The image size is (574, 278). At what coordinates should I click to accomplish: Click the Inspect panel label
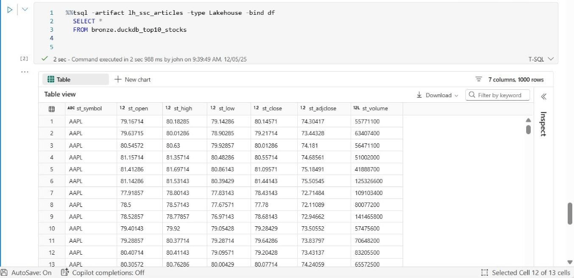pyautogui.click(x=543, y=123)
